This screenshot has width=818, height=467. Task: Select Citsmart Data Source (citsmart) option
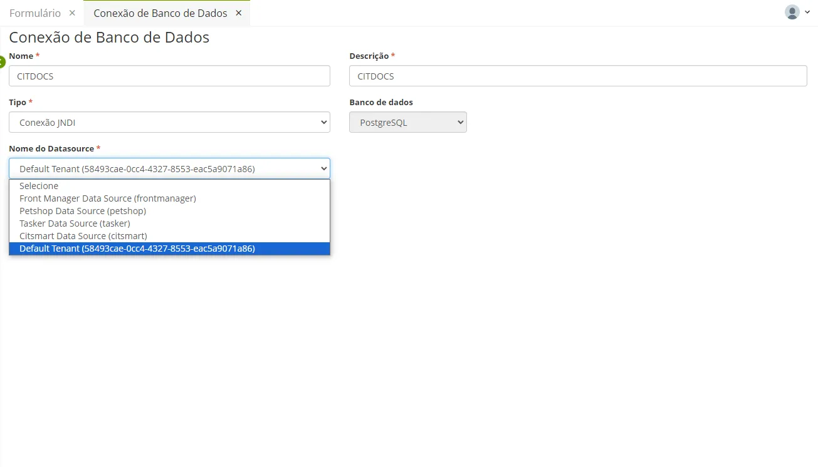(169, 236)
